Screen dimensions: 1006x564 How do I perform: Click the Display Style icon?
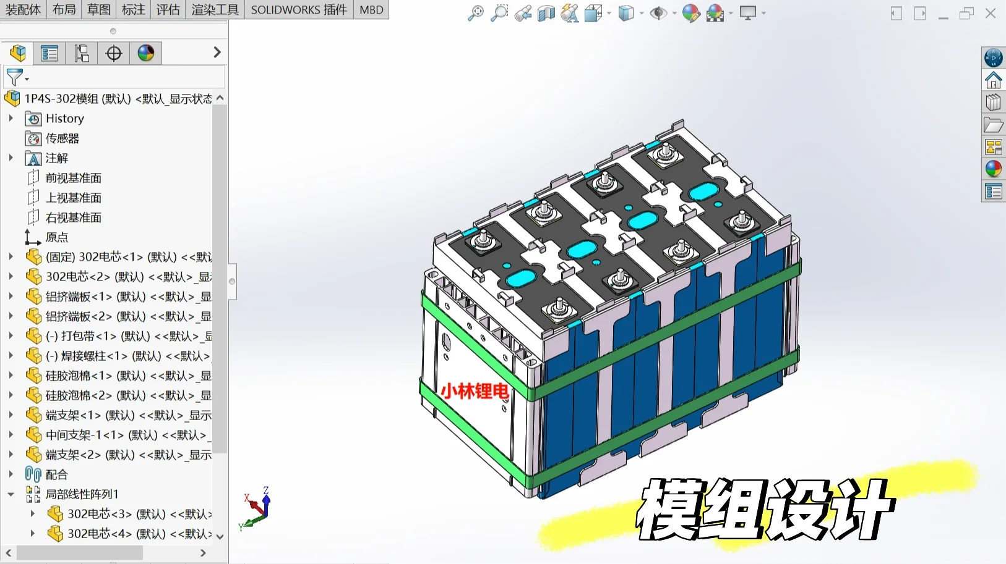pyautogui.click(x=626, y=13)
